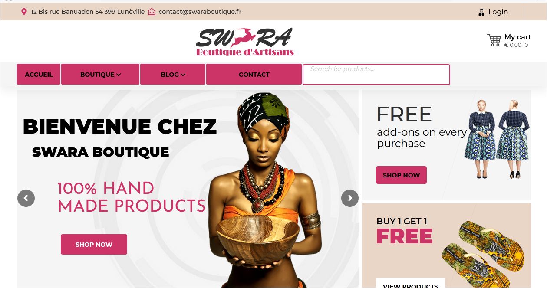Click Shop Now in the main banner
Image resolution: width=547 pixels, height=288 pixels.
[x=94, y=244]
